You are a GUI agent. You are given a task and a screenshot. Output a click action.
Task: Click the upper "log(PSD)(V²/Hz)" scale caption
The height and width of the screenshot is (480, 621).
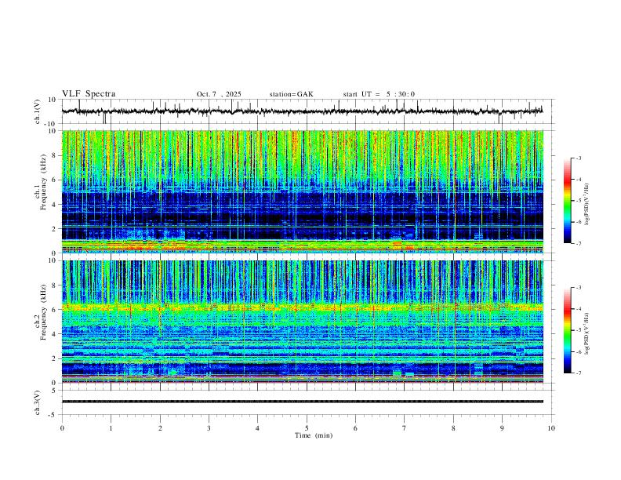tap(586, 205)
